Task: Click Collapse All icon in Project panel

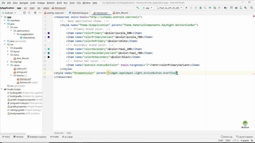Action: coord(29,13)
